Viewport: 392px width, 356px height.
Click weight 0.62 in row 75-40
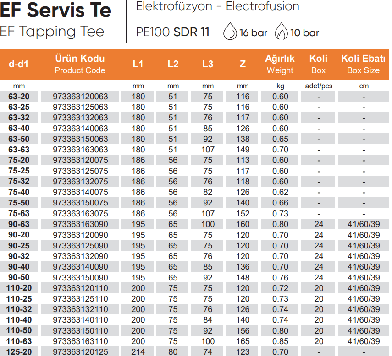pyautogui.click(x=280, y=192)
